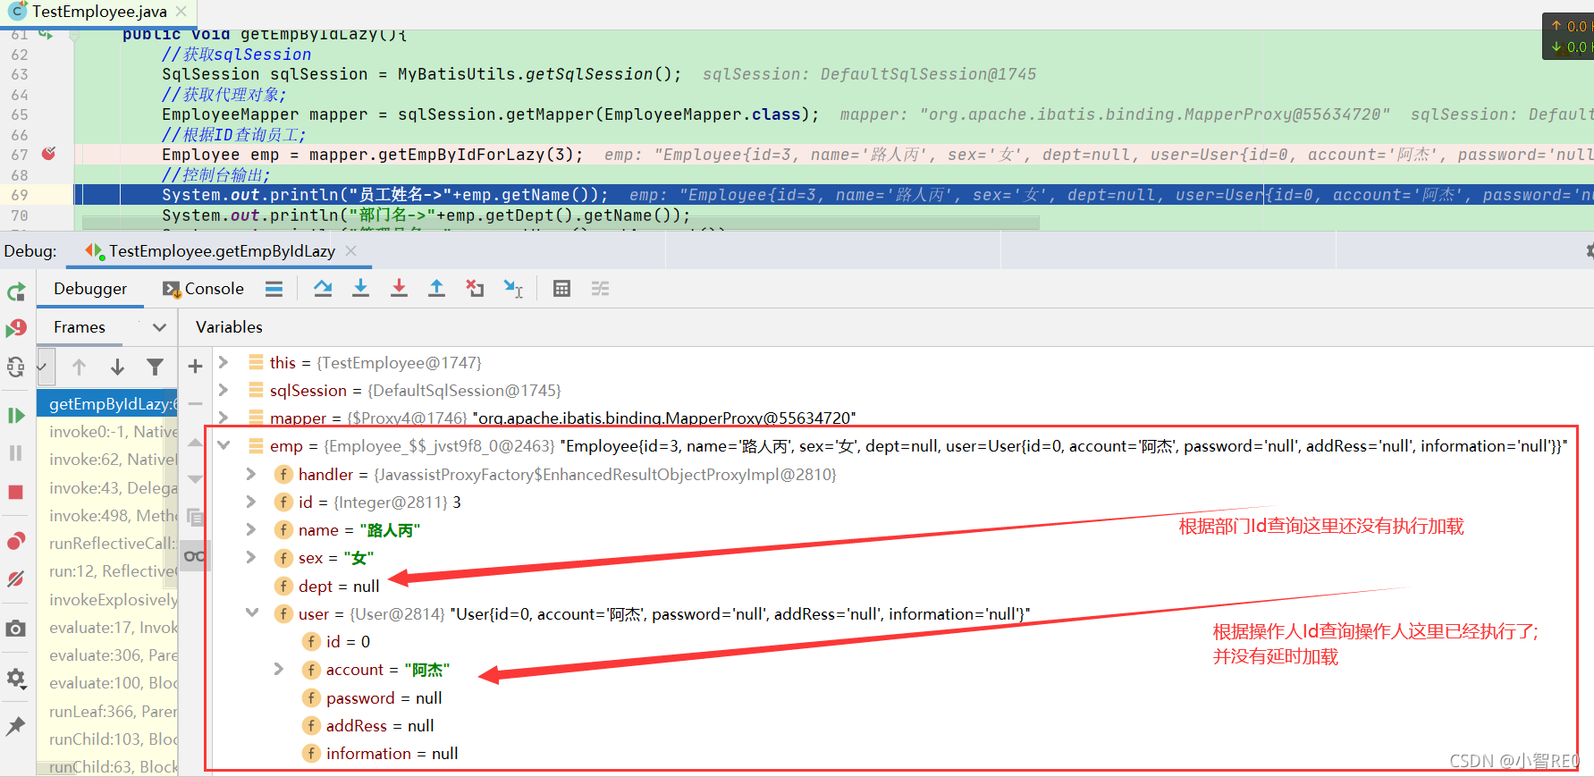Expand the id Integer field node

251,502
